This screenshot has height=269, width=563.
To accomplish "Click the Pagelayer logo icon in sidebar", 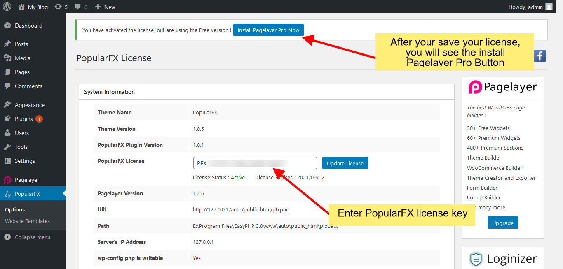I will (x=7, y=180).
